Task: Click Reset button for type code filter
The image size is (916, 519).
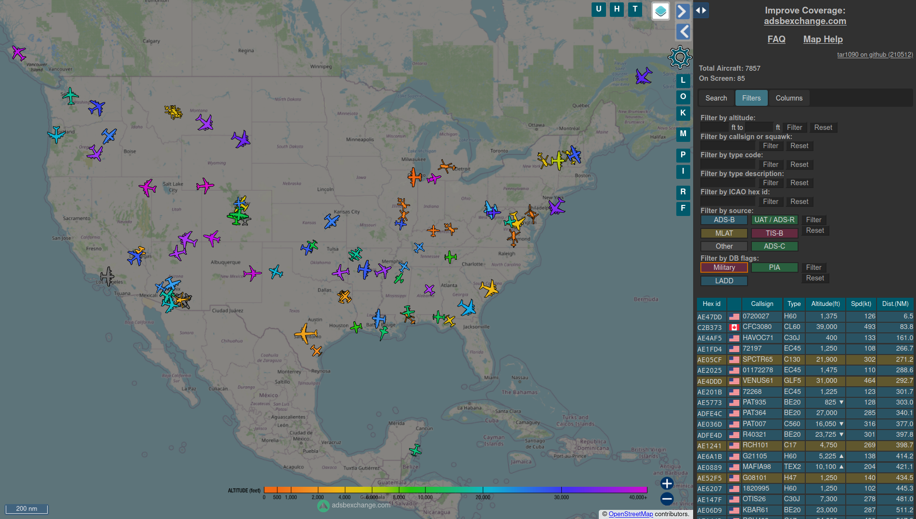Action: [x=799, y=165]
